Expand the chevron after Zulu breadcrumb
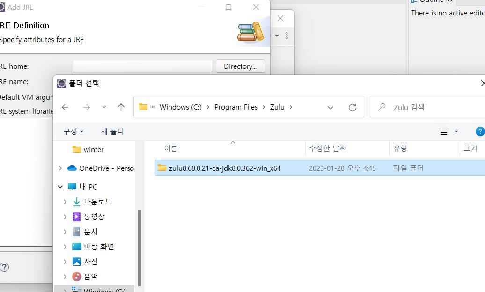This screenshot has height=292, width=485. (291, 107)
